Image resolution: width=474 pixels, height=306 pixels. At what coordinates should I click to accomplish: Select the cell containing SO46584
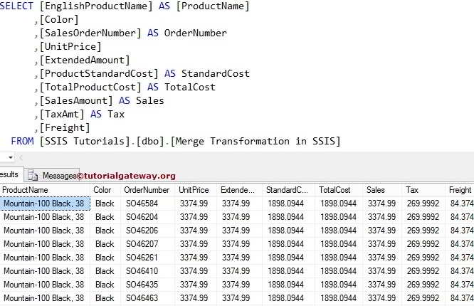tap(142, 204)
